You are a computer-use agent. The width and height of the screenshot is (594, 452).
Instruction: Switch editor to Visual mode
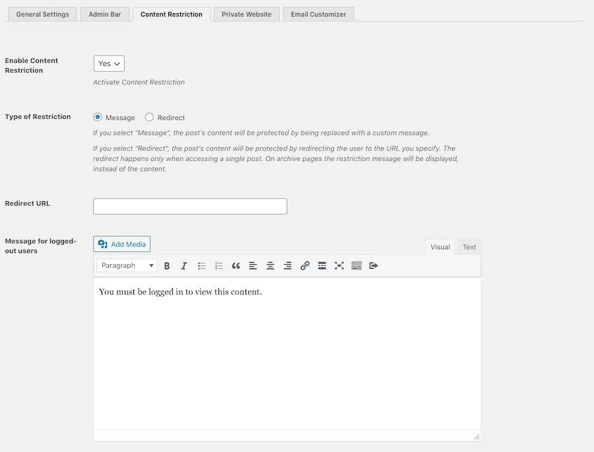(x=440, y=247)
